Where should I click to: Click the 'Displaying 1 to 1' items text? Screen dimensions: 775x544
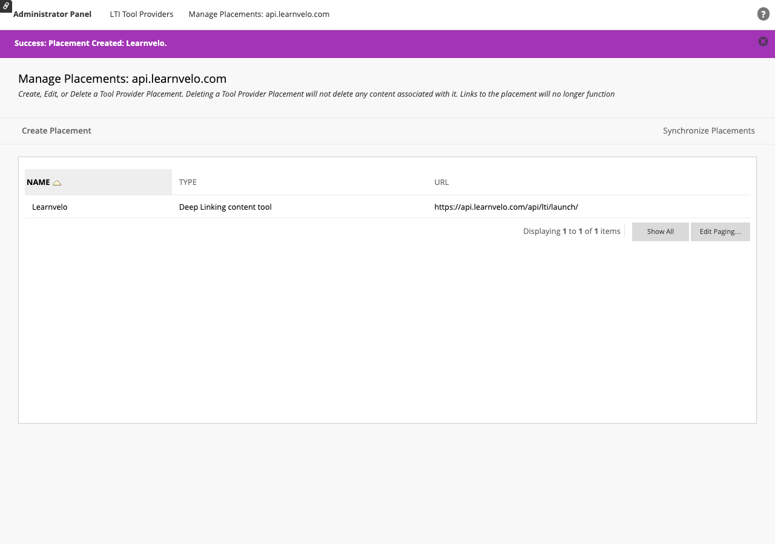tap(572, 231)
